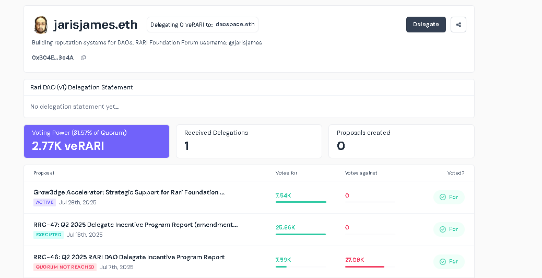
Task: Click the EXECUTED status badge
Action: pyautogui.click(x=49, y=235)
